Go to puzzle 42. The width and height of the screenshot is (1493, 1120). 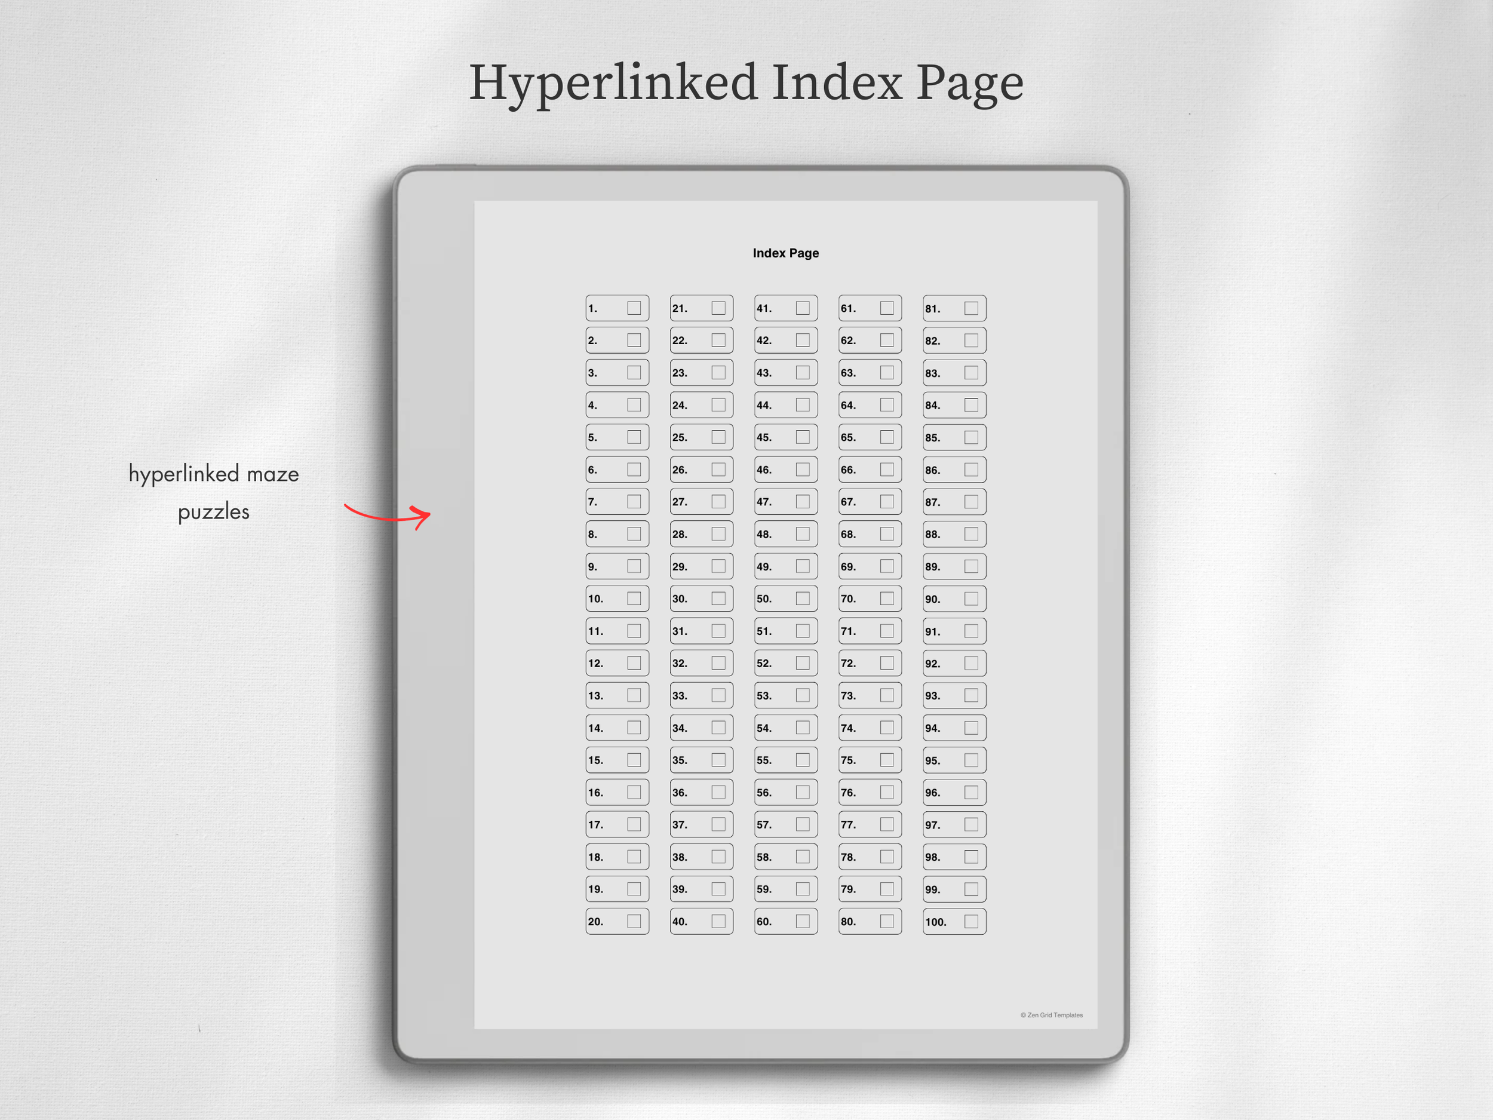[x=786, y=340]
